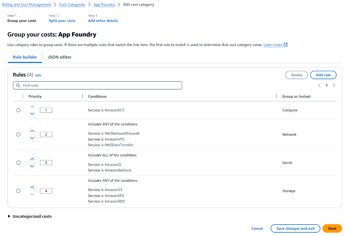Click the magnifier icon in Find rules

click(18, 85)
